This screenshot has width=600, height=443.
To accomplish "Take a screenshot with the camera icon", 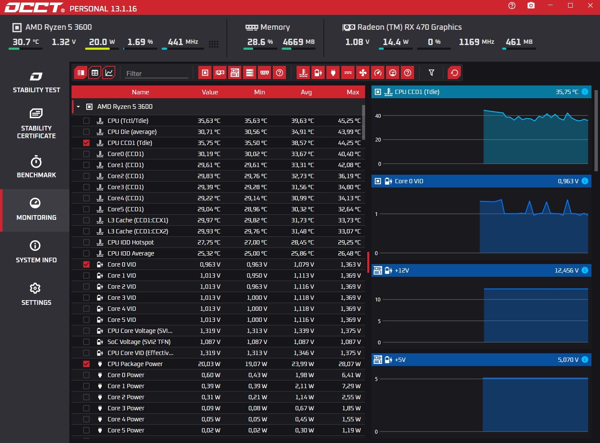I will point(531,6).
